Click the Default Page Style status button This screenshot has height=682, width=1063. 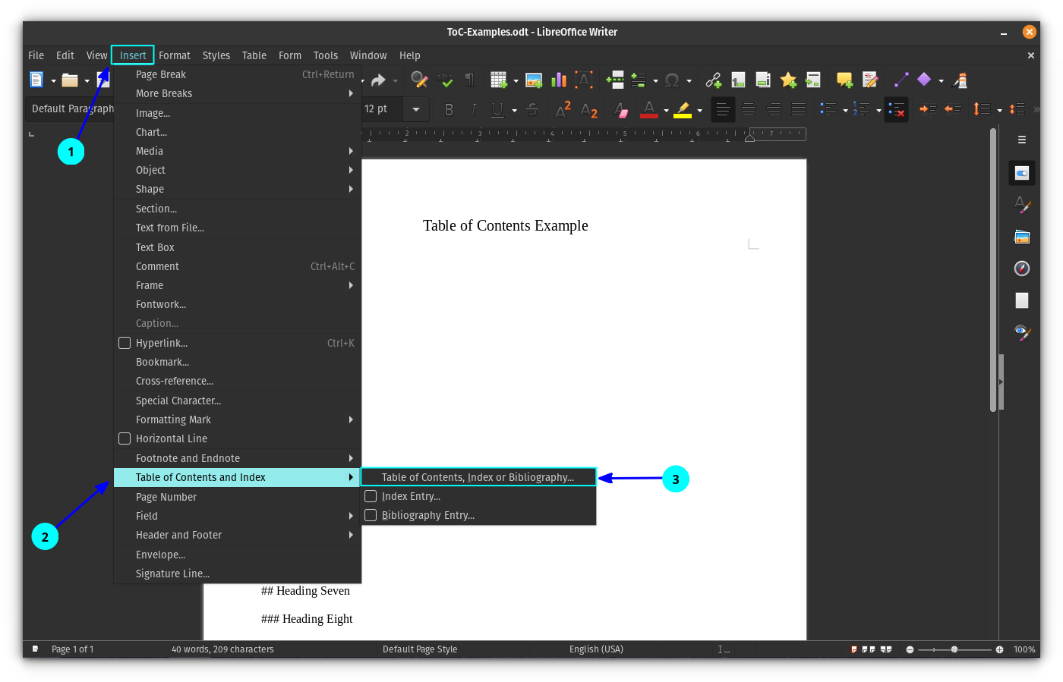tap(420, 649)
